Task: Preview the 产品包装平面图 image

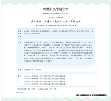Action: click(29, 89)
